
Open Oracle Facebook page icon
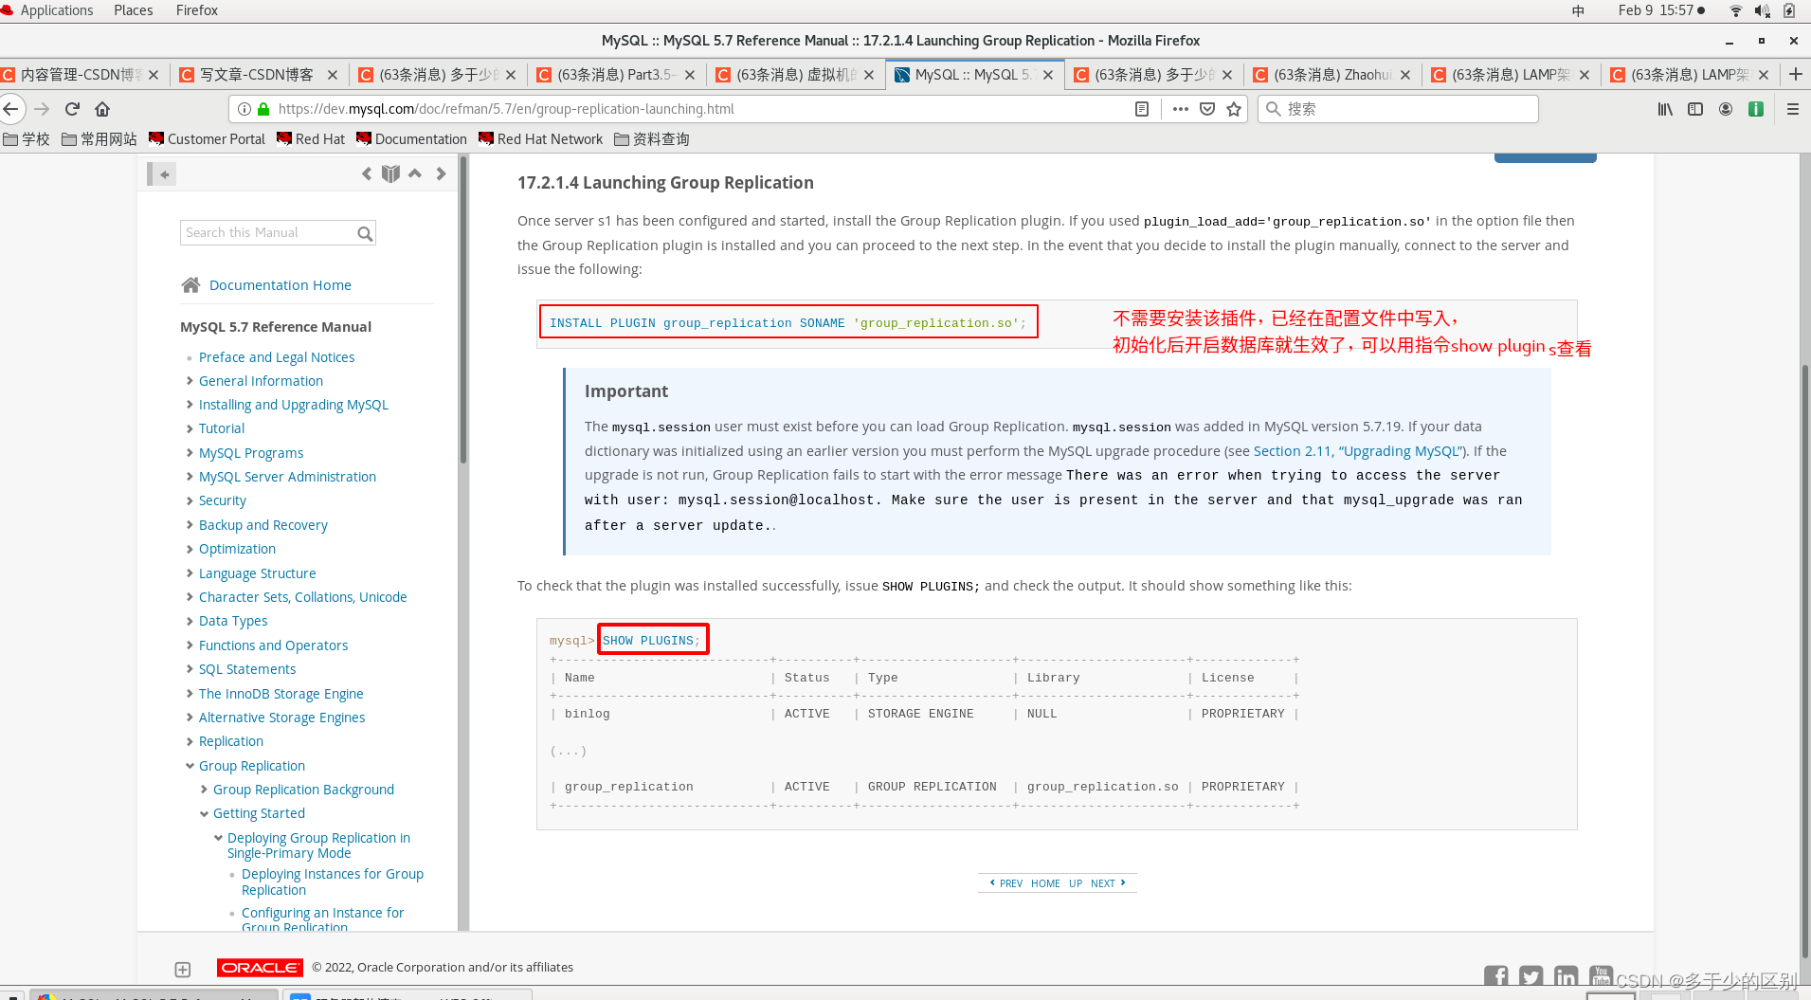point(1496,976)
